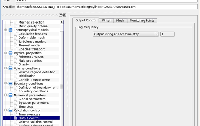The image size is (200, 126).
Task: Open the Volume solution control page
Action: click(x=35, y=122)
